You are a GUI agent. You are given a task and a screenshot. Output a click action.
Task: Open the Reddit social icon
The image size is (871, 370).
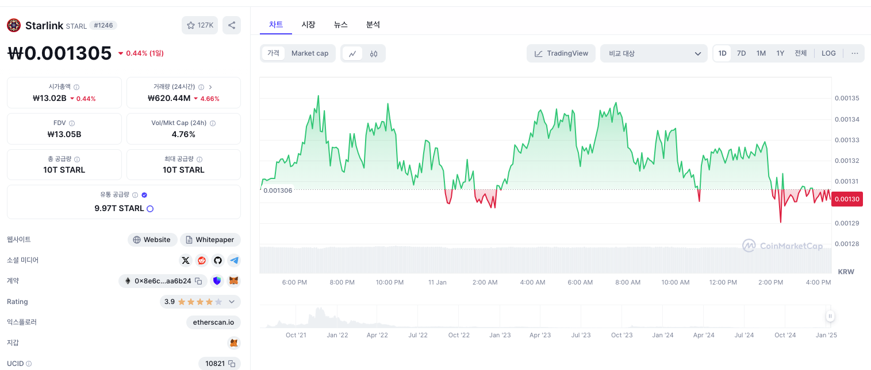pos(202,260)
